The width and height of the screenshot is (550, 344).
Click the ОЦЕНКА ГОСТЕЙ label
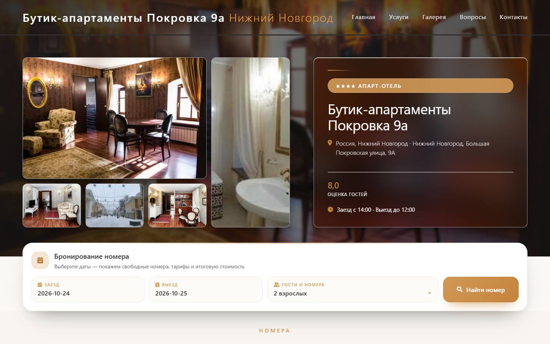347,194
